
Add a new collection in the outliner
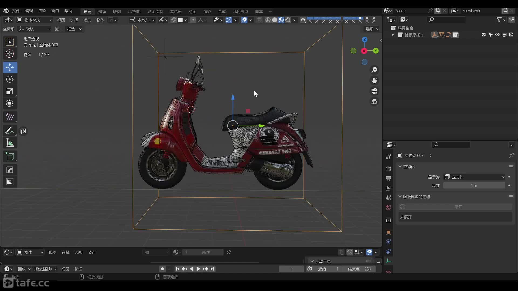coord(512,20)
